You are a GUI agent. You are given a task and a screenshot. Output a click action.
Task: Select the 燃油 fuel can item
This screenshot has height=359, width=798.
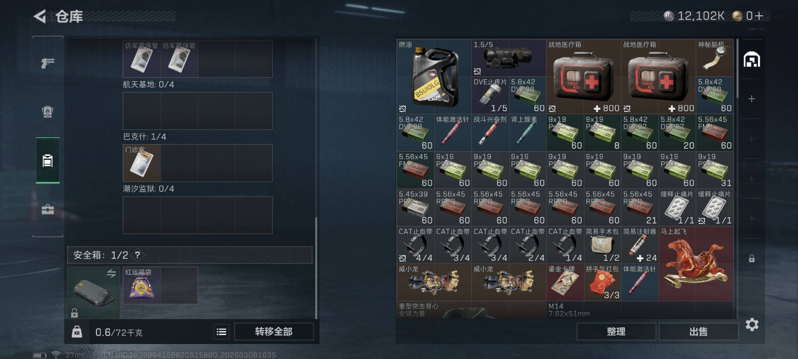(x=434, y=76)
